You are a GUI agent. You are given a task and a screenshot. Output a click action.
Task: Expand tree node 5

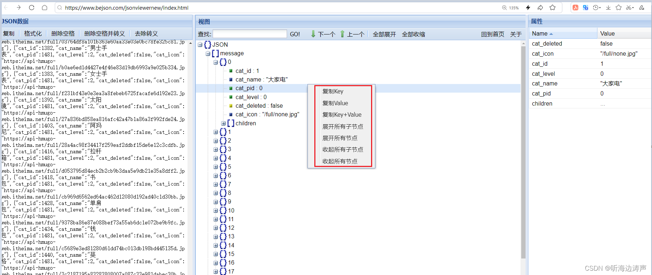pos(216,167)
